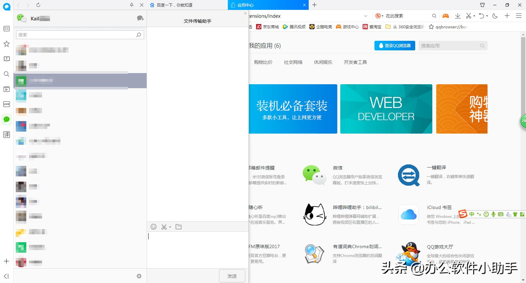Open the browser hamburger menu
Viewport: 526px width, 283px height.
click(519, 16)
